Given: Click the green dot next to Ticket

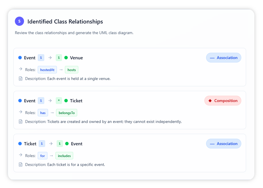Looking at the screenshot, I should tap(66, 101).
